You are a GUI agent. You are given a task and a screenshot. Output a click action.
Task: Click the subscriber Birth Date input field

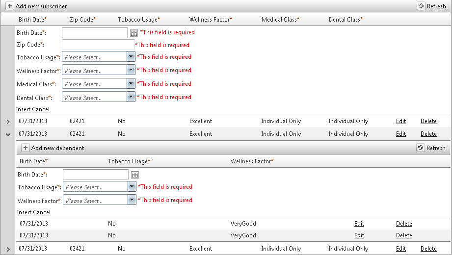point(95,33)
